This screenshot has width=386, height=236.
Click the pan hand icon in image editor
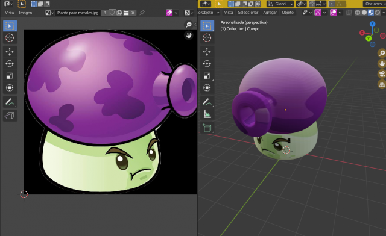(189, 36)
